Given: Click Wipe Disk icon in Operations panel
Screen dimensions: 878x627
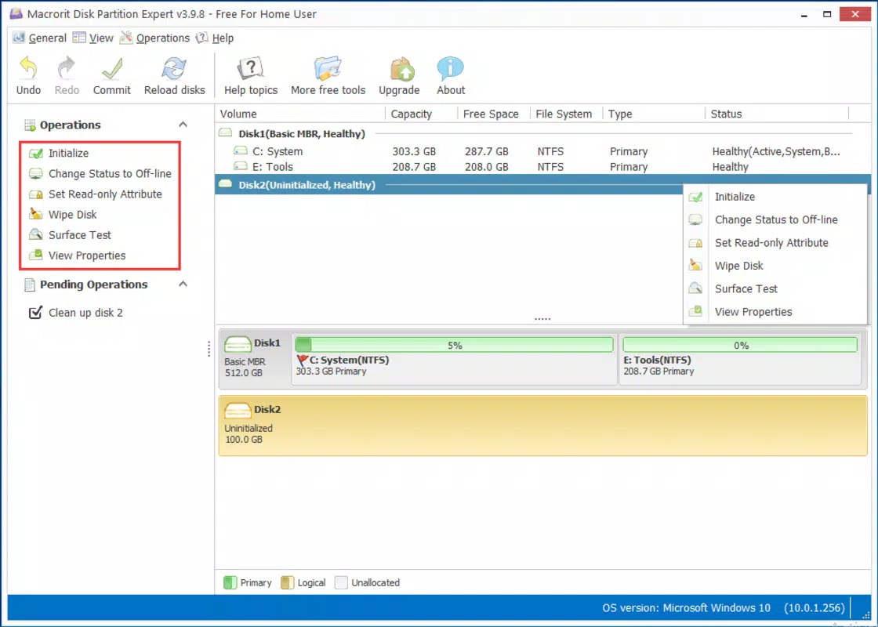Looking at the screenshot, I should tap(36, 215).
